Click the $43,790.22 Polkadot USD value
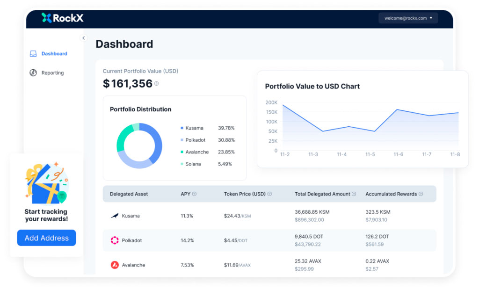Image resolution: width=479 pixels, height=290 pixels. point(308,245)
